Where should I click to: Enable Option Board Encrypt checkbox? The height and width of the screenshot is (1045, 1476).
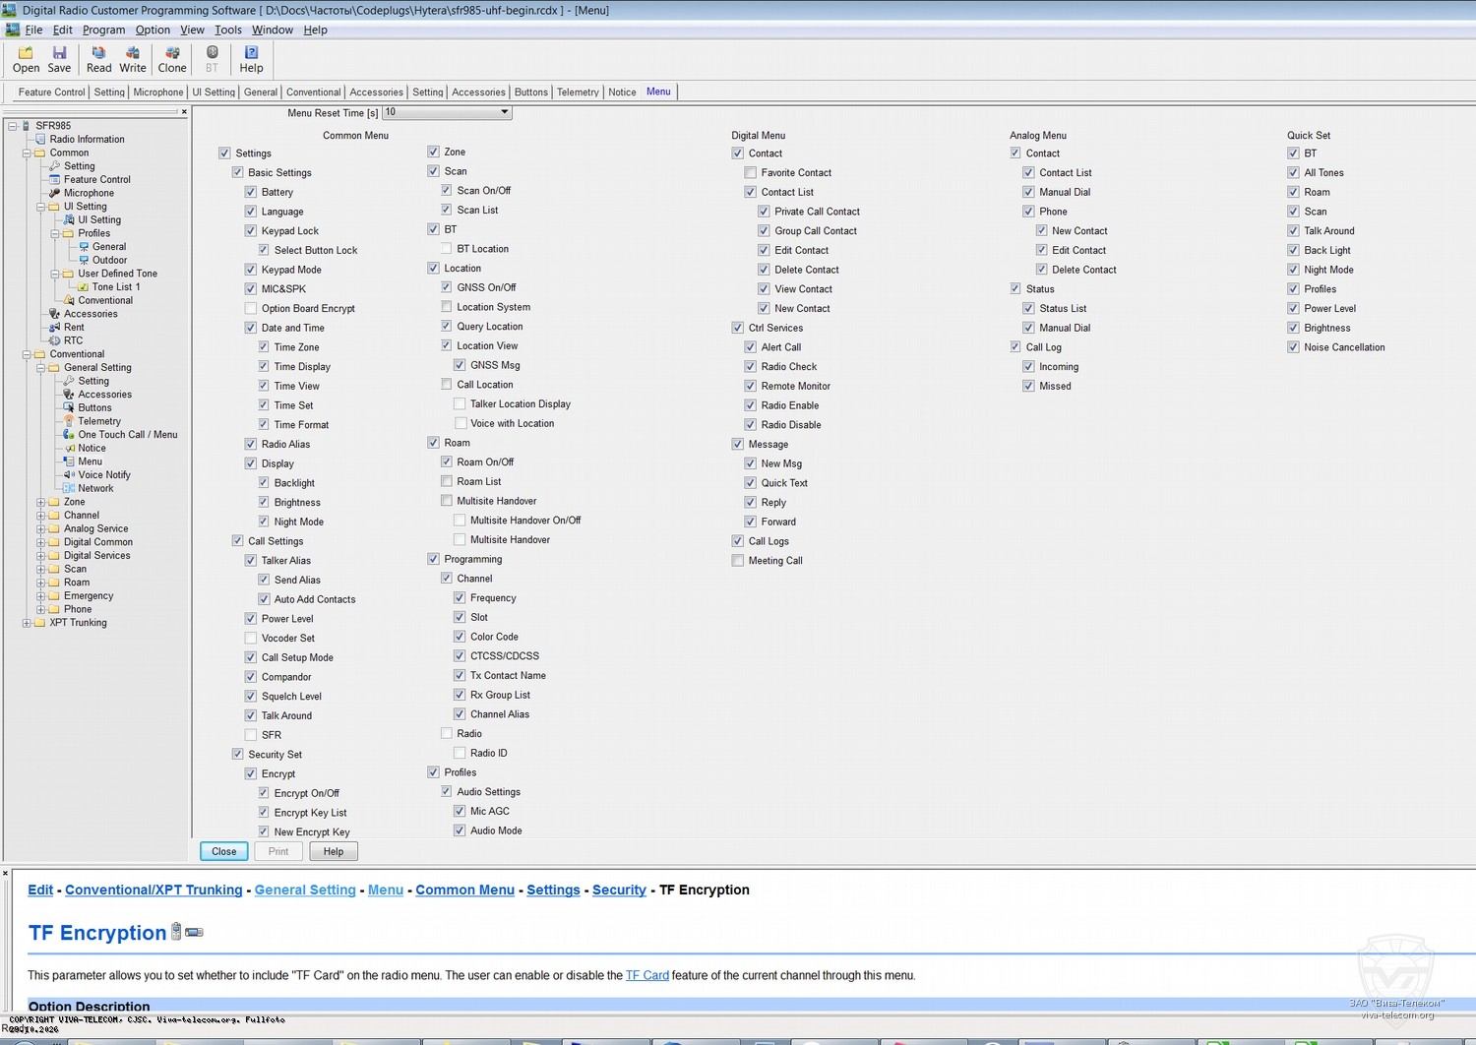coord(251,309)
